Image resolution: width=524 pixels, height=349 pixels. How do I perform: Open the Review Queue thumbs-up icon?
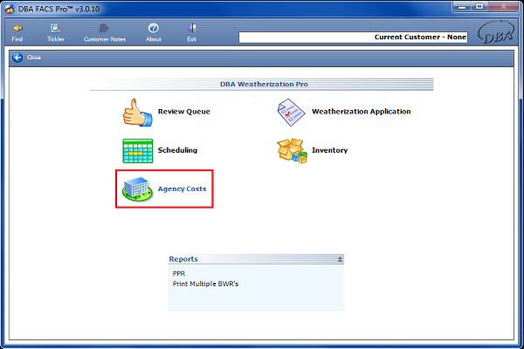point(137,113)
